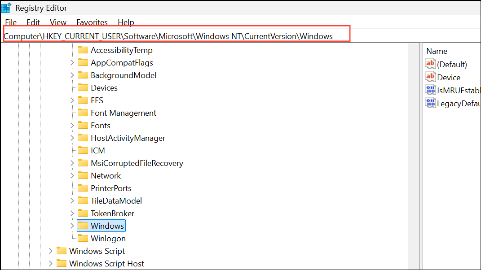Screen dimensions: 481x270
Task: Select the AccessibilityTemp key label
Action: click(121, 50)
